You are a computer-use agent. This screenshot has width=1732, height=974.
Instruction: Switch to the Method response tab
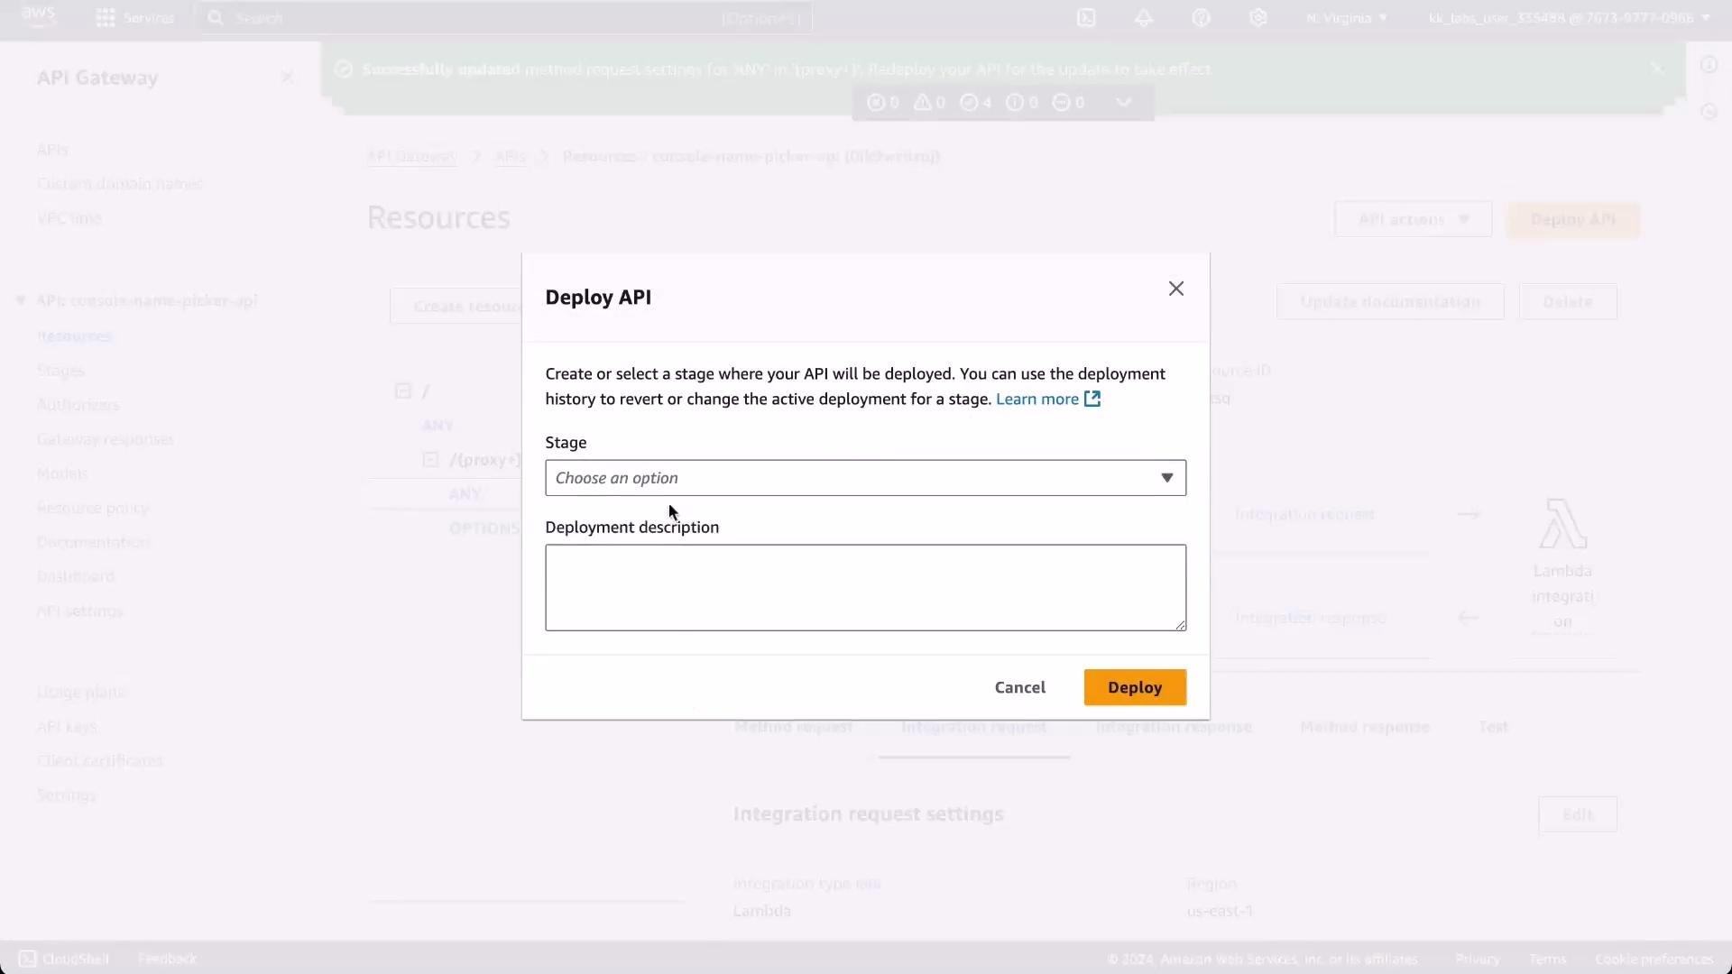point(1364,727)
